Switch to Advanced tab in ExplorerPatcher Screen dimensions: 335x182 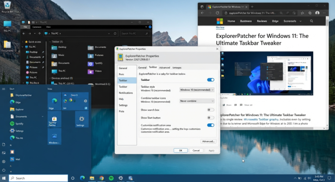pyautogui.click(x=164, y=67)
